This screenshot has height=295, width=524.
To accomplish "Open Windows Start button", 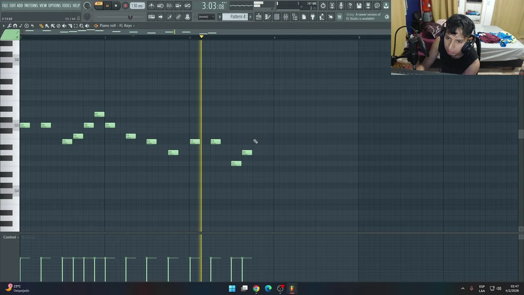I will click(x=232, y=288).
